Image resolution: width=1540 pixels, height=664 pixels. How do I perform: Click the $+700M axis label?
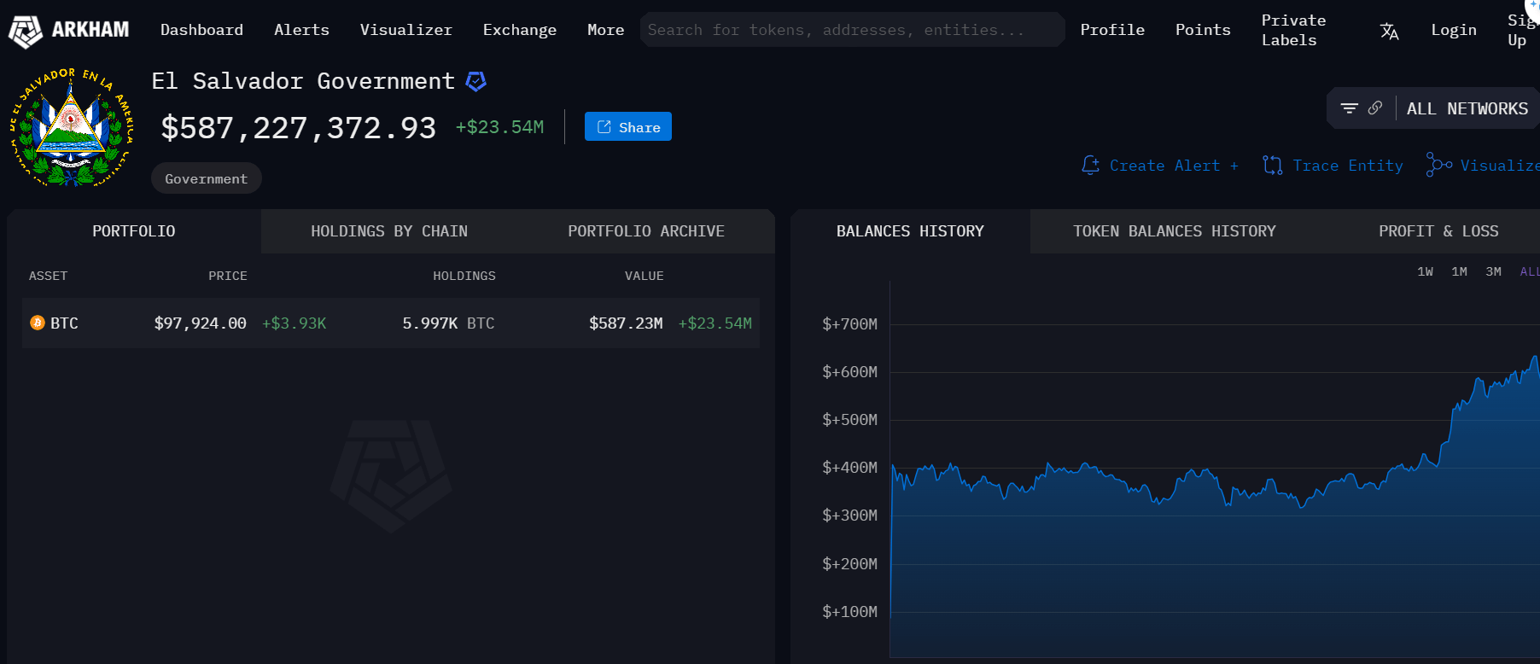pos(849,324)
